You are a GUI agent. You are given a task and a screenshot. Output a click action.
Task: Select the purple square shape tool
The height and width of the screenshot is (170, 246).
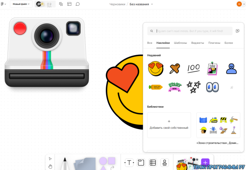pos(112,161)
